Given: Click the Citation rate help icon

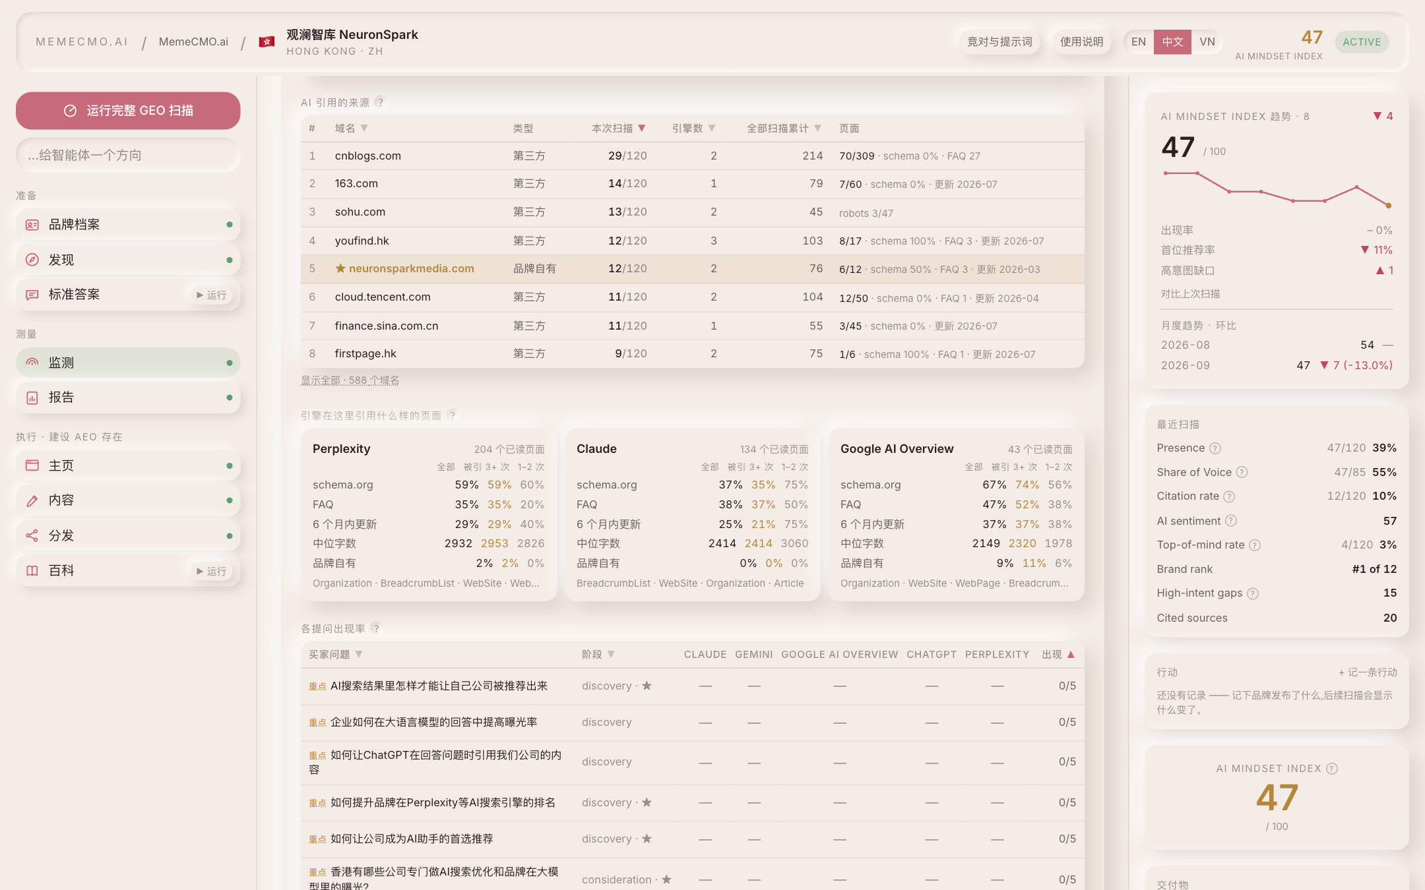Looking at the screenshot, I should point(1229,496).
